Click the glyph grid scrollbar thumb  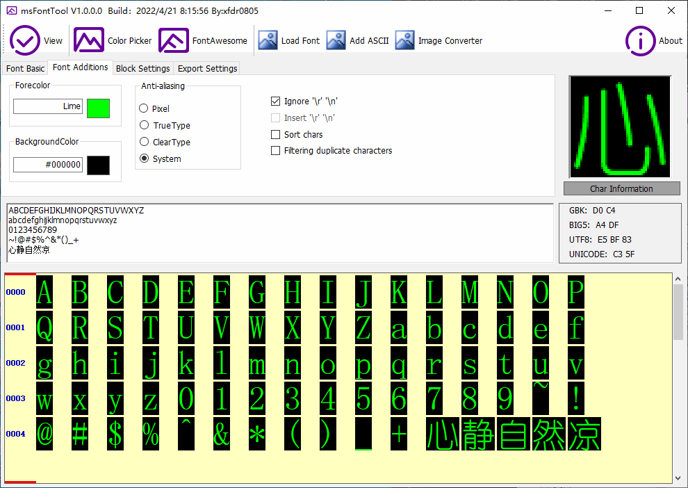(678, 312)
